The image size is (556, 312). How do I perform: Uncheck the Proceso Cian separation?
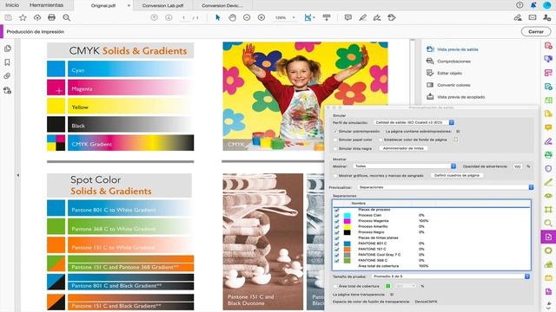click(336, 216)
